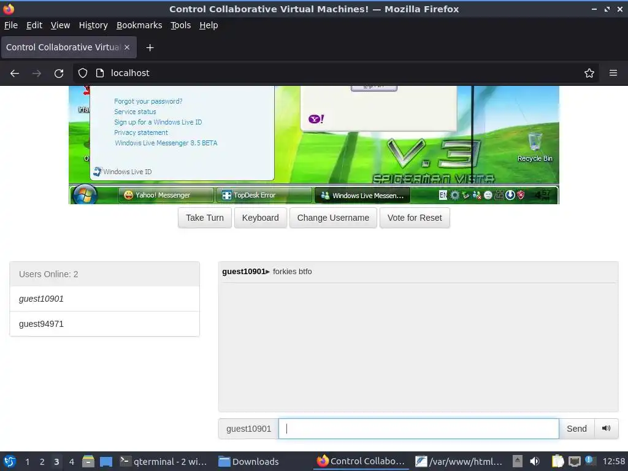Open the volume control in the system tray
628x471 pixels.
534,461
